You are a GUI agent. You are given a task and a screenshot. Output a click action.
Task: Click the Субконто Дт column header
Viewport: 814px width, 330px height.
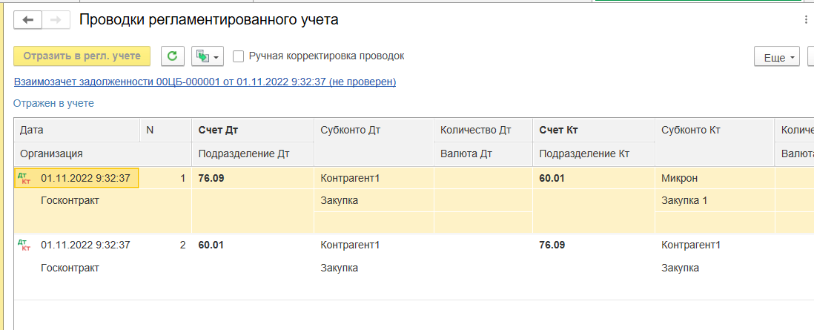[x=374, y=131]
